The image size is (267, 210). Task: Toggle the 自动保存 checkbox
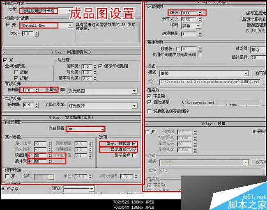pos(150,102)
